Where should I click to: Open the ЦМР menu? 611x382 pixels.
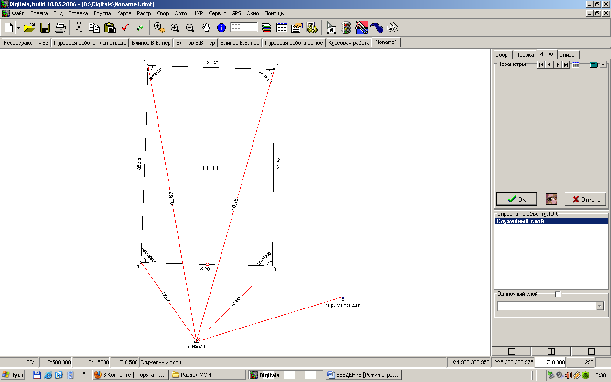198,13
